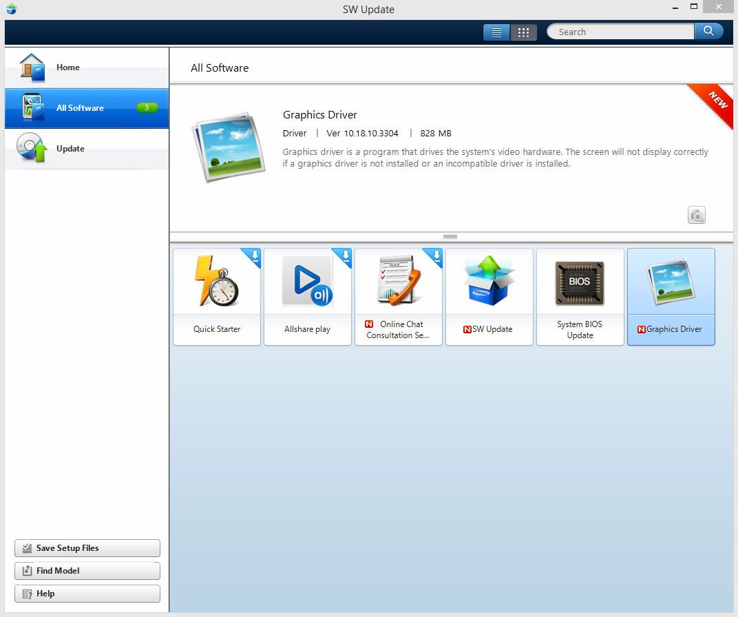Click the magnifier search button

pos(708,32)
